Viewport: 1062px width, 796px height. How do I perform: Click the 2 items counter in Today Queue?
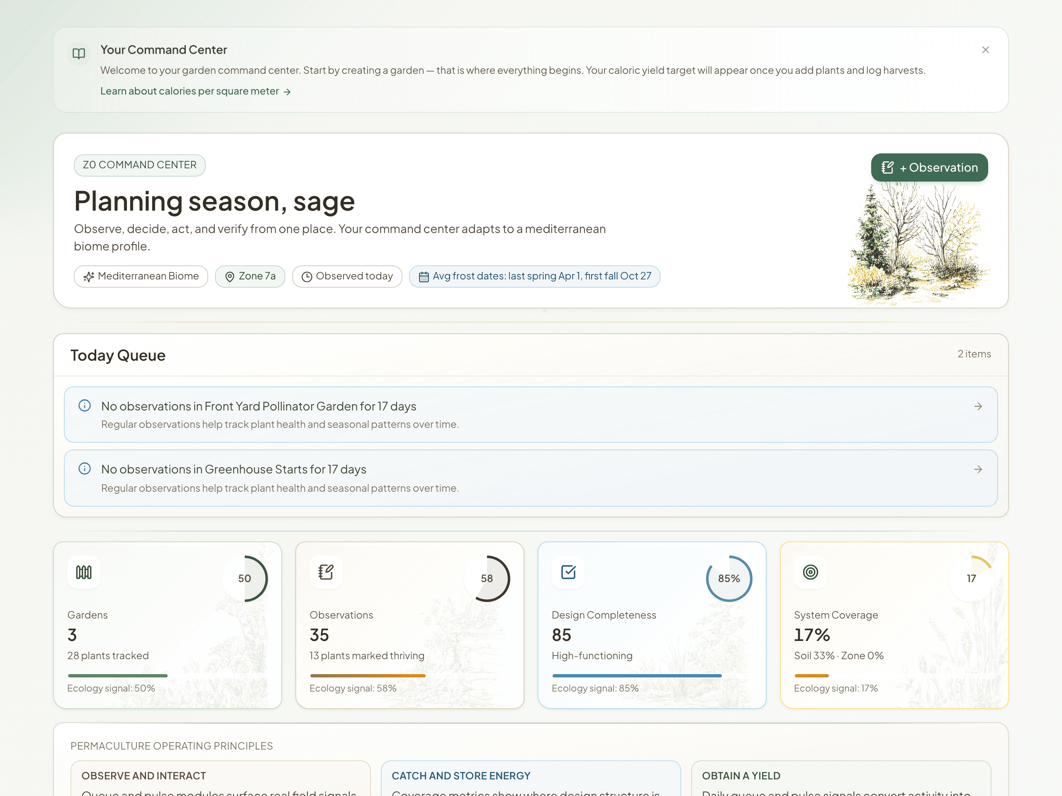click(974, 354)
